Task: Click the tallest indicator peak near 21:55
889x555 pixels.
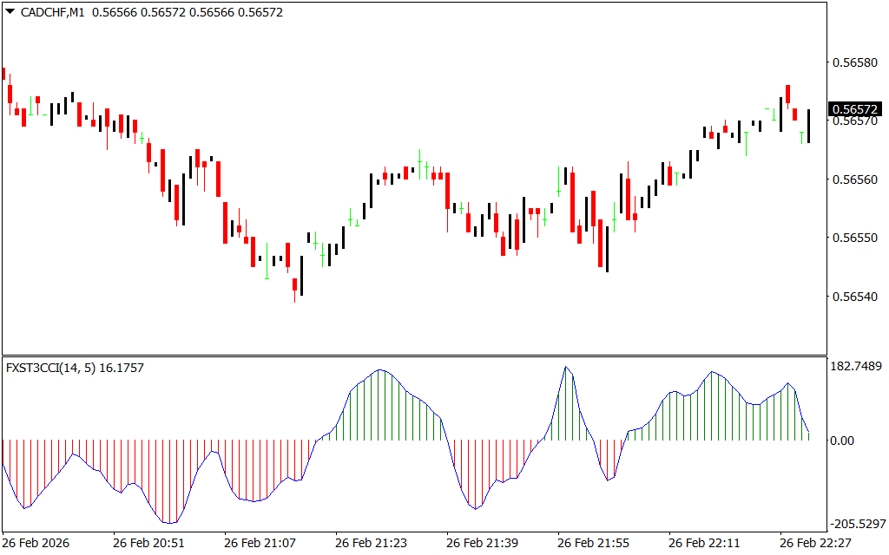Action: pos(566,367)
